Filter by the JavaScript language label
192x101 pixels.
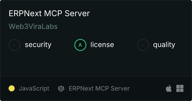click(x=34, y=89)
